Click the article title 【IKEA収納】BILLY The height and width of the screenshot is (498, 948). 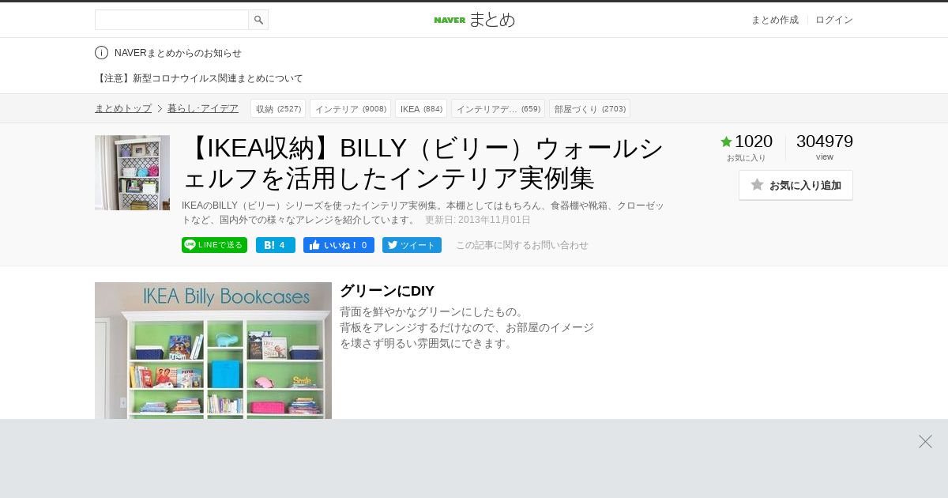coord(423,163)
